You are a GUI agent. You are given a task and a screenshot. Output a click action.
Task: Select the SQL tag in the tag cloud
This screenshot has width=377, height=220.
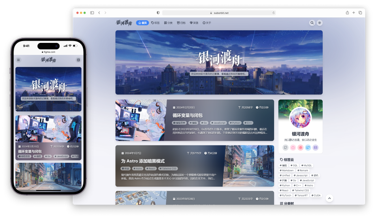(294, 165)
